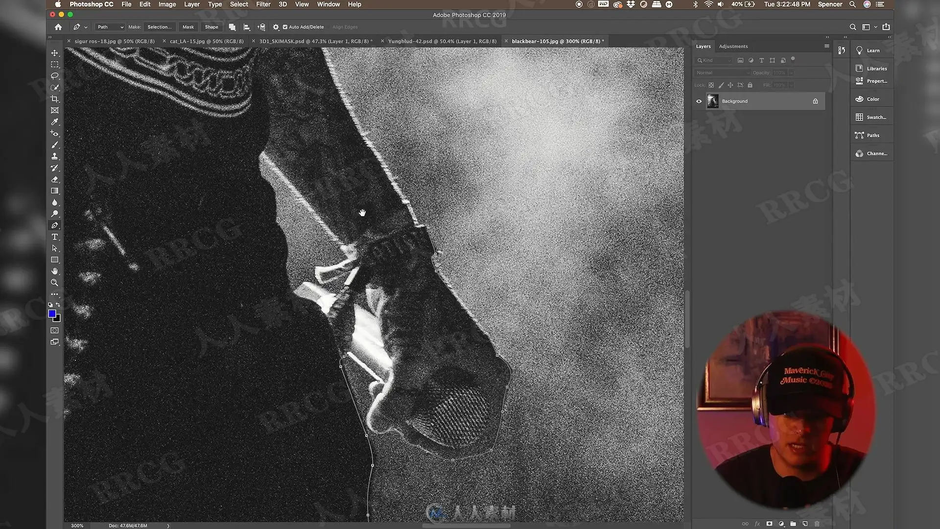Click the blue foreground color swatch
This screenshot has width=940, height=529.
pos(52,313)
